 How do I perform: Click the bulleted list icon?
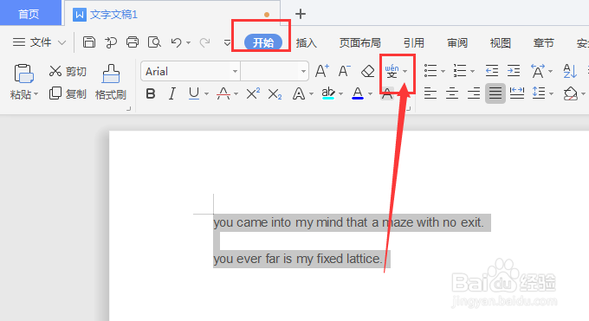click(x=430, y=71)
